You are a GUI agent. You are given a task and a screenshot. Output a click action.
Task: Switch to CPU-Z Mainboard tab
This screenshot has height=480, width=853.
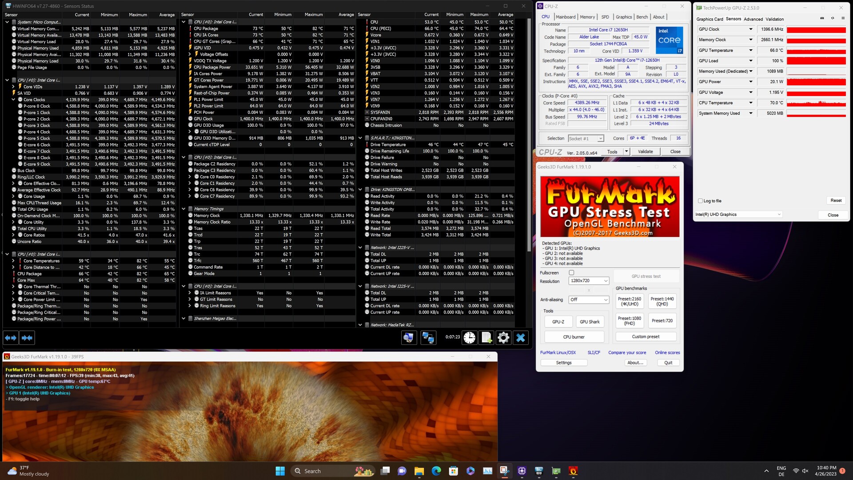click(x=566, y=17)
